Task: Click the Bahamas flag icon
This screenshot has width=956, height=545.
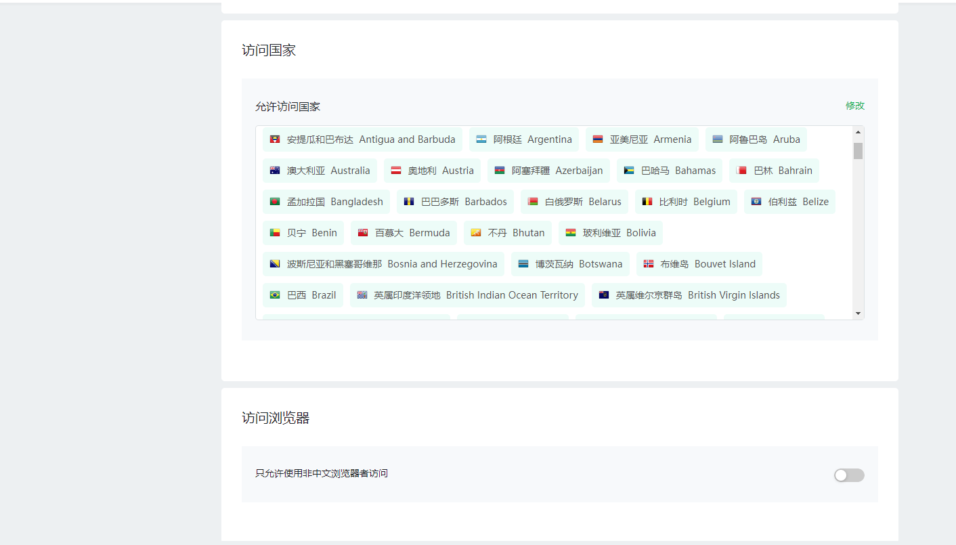Action: point(629,171)
